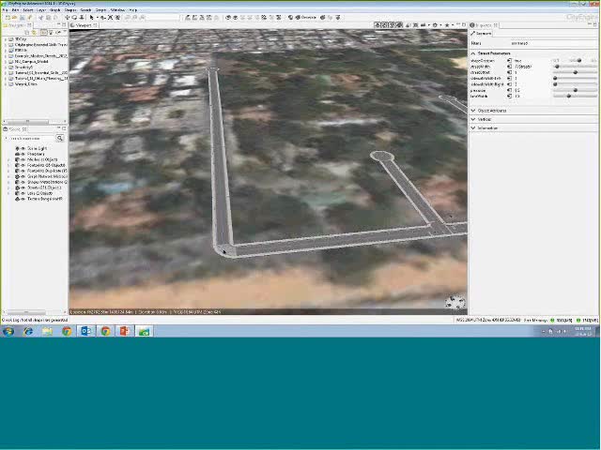Adjust the laneWidth slider
The image size is (601, 450).
575,96
